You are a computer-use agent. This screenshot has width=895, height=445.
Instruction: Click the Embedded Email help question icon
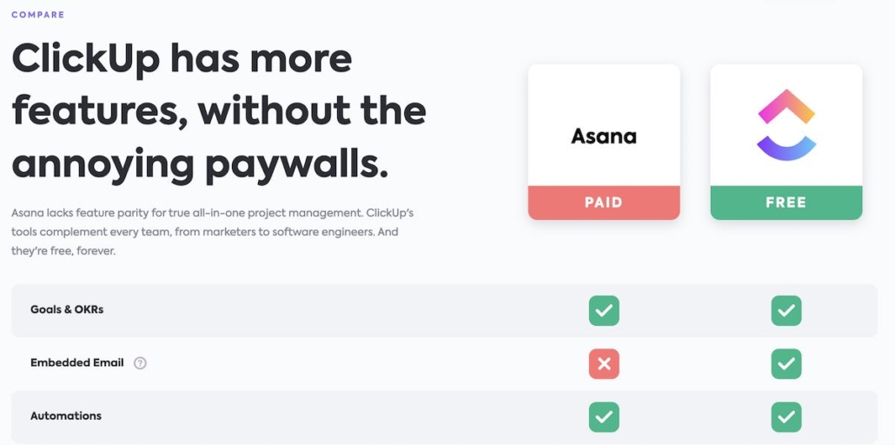(140, 363)
